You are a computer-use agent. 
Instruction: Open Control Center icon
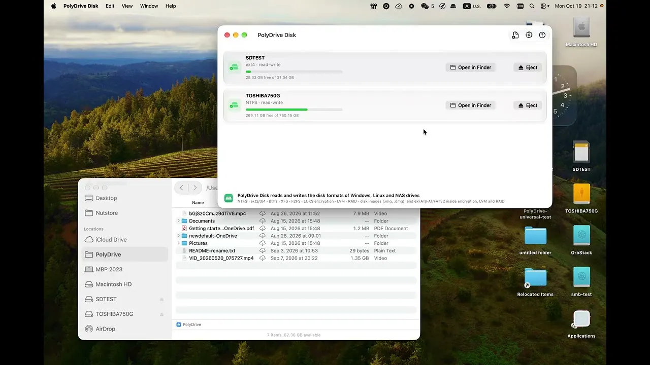[545, 6]
